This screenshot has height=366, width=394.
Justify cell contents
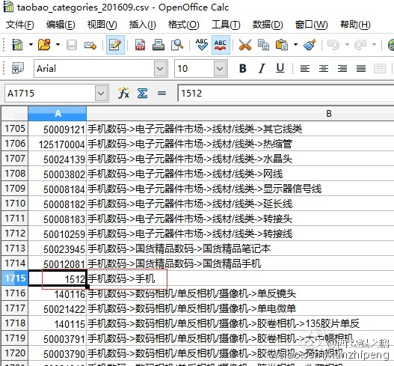pos(361,68)
